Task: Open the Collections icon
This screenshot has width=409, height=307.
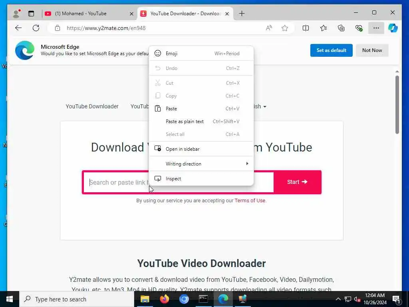Action: [341, 28]
